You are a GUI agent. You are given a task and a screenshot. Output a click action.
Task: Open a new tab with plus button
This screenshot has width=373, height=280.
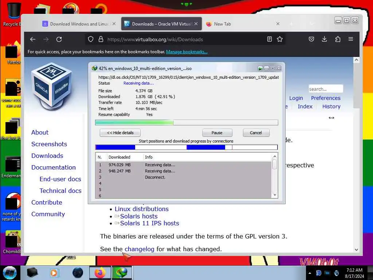(291, 24)
